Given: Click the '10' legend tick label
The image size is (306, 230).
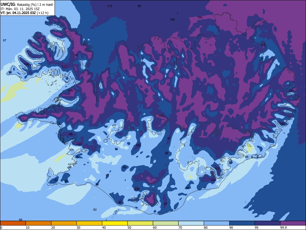Looking at the screenshot, I should pyautogui.click(x=28, y=228).
